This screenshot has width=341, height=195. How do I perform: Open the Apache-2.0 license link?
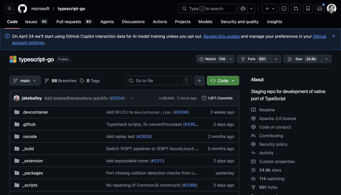(274, 118)
